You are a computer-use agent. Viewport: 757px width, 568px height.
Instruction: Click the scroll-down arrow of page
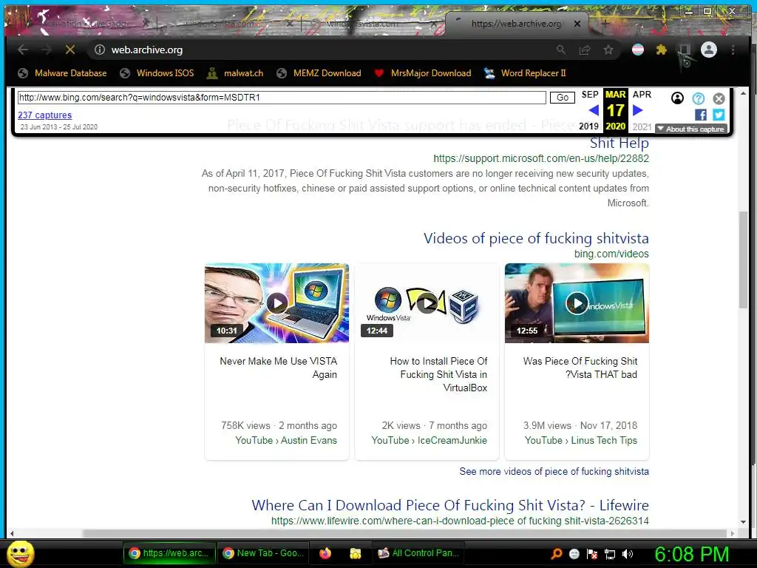(744, 522)
